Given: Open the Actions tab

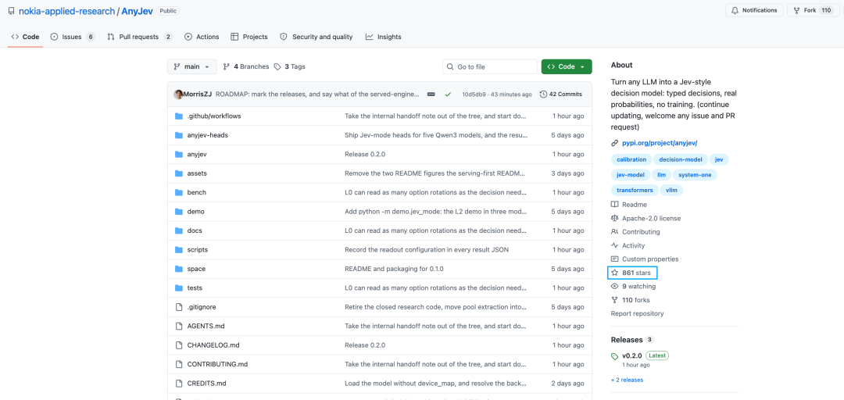Looking at the screenshot, I should [x=202, y=37].
